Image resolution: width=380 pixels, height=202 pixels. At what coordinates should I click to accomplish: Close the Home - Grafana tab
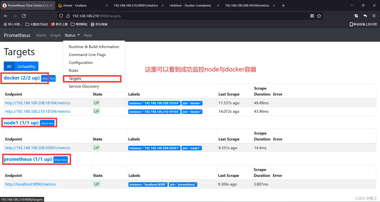107,5
